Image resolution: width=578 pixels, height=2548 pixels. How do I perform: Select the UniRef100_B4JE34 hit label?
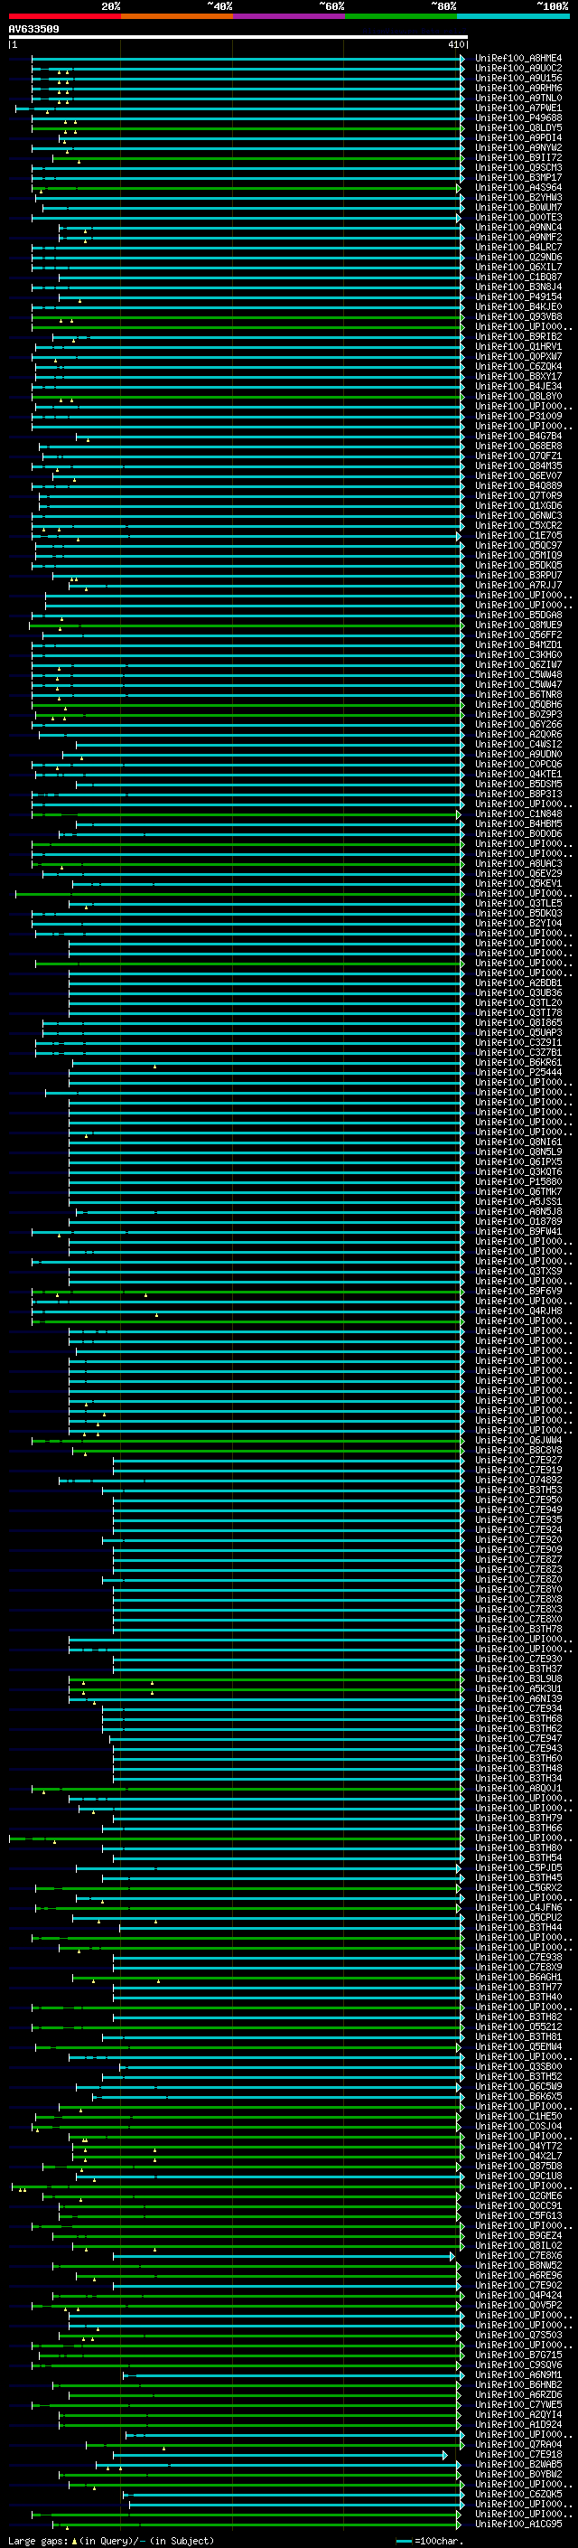[x=517, y=387]
